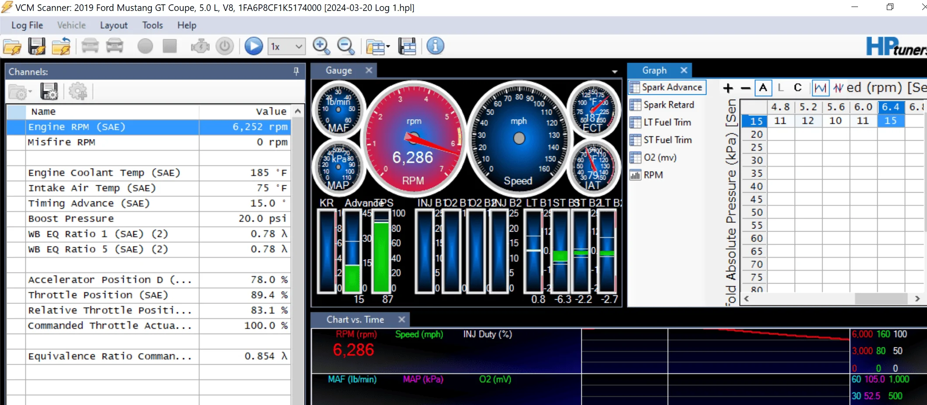Select the Spark Retard graph
The height and width of the screenshot is (405, 927).
pyautogui.click(x=663, y=105)
